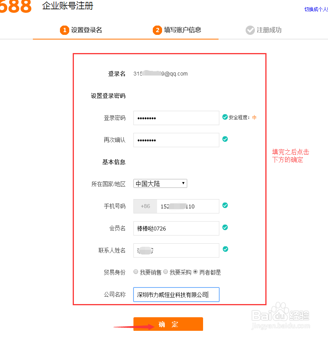Viewport: 328px width, 337px height.
Task: Click the checkmark beside 联系人姓名 field
Action: click(225, 249)
